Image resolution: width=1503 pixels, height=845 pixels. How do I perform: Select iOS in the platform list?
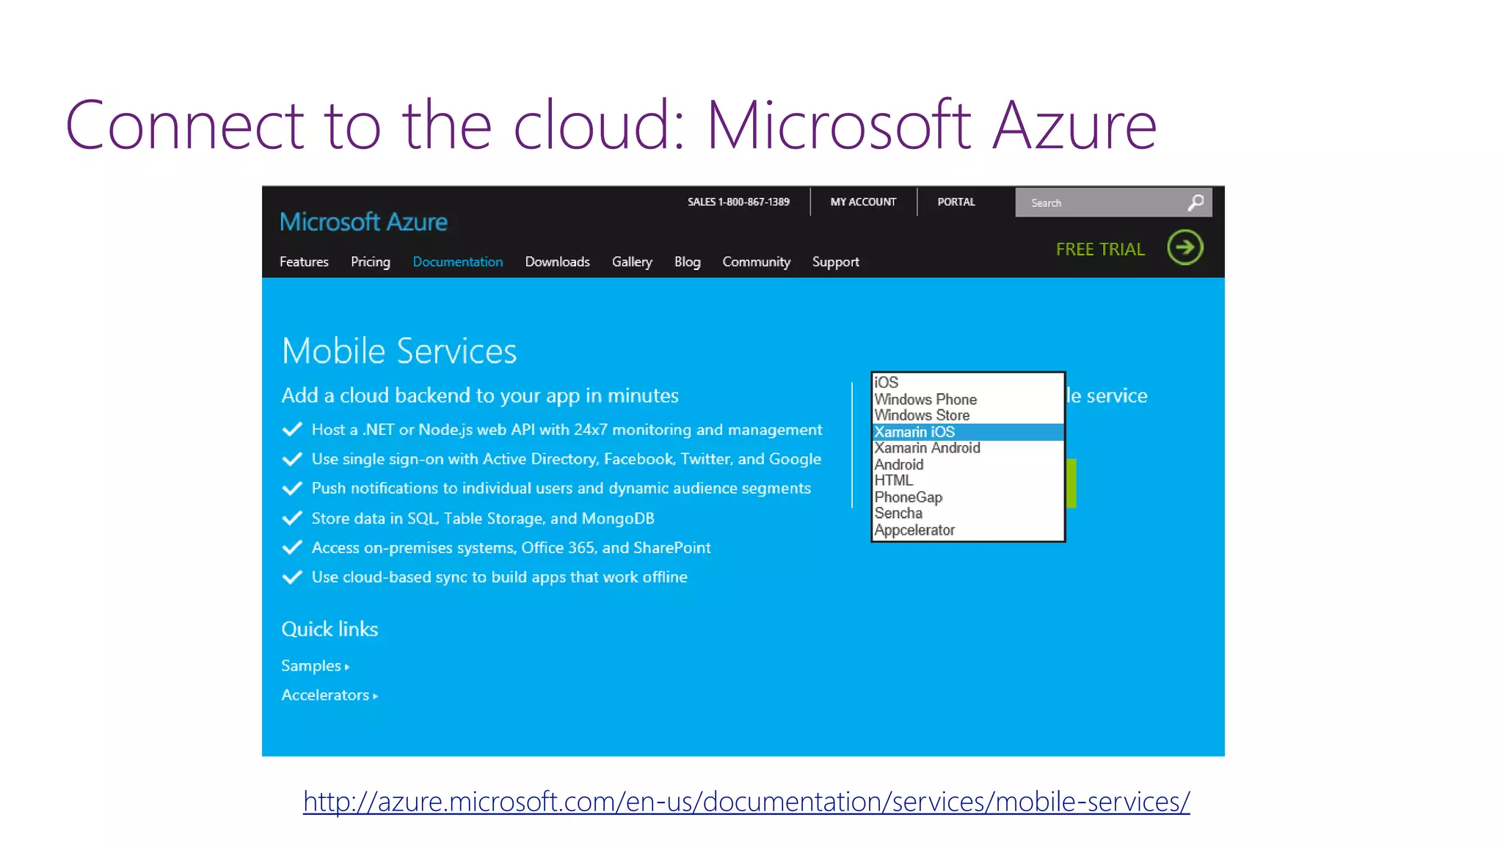[x=968, y=382]
